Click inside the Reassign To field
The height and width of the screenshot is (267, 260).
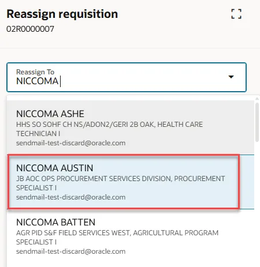[127, 77]
